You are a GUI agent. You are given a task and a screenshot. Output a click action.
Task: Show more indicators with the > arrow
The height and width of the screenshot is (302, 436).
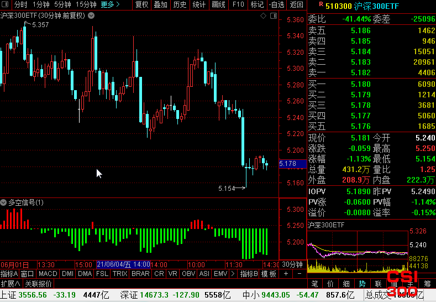[233, 274]
